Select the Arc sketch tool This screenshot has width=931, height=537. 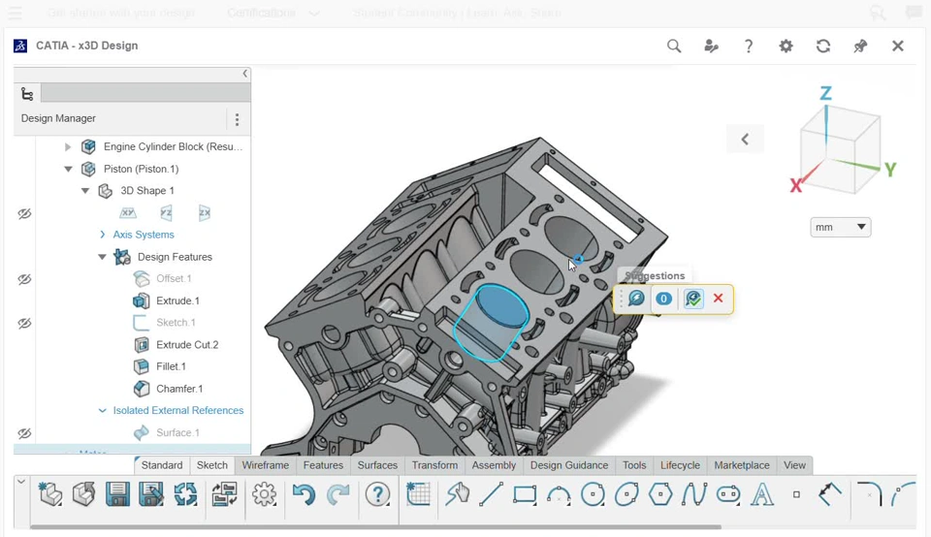(559, 495)
